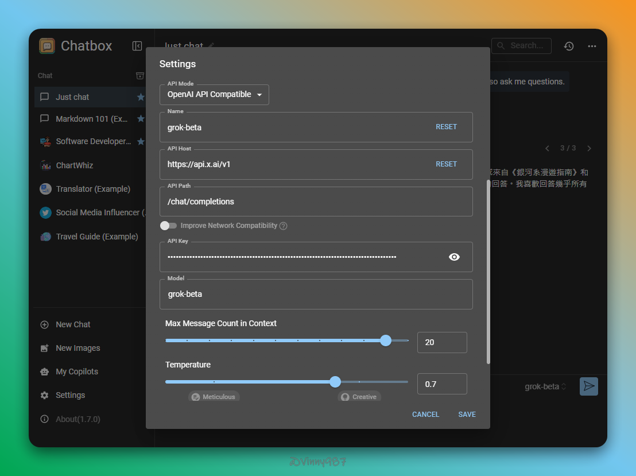Toggle Improve Network Compatibility switch
This screenshot has height=476, width=636.
point(168,226)
